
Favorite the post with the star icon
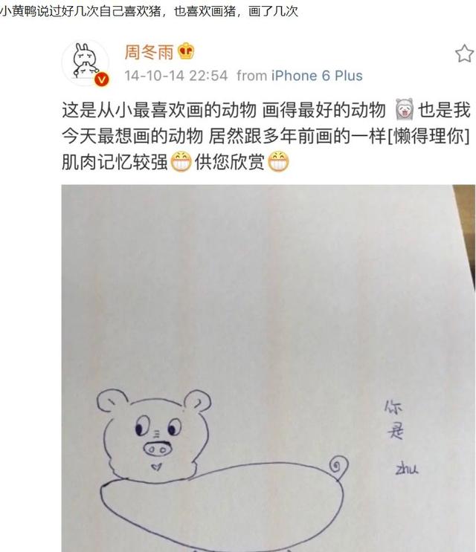464,53
